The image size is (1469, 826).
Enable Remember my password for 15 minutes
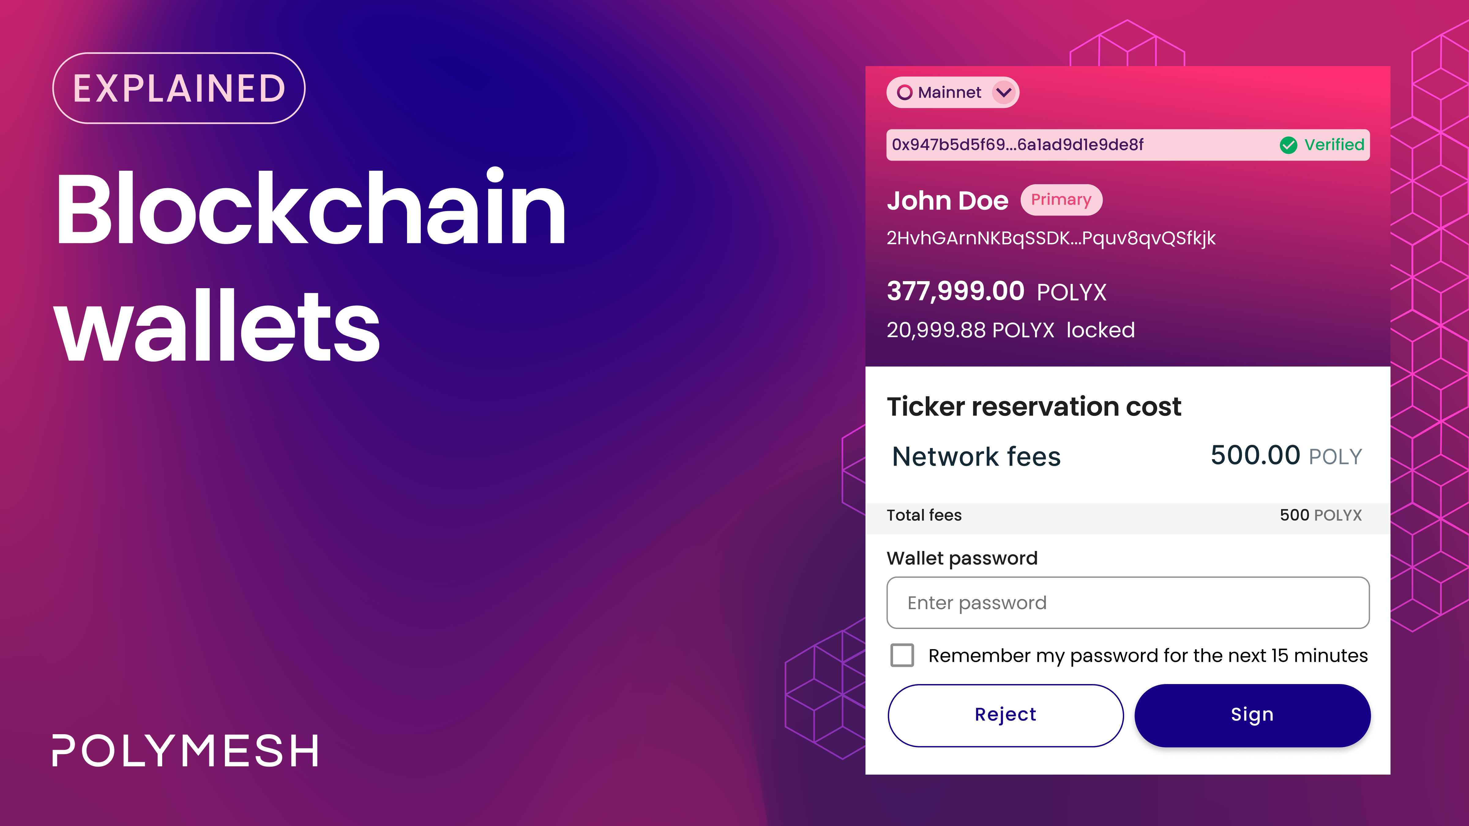tap(903, 656)
